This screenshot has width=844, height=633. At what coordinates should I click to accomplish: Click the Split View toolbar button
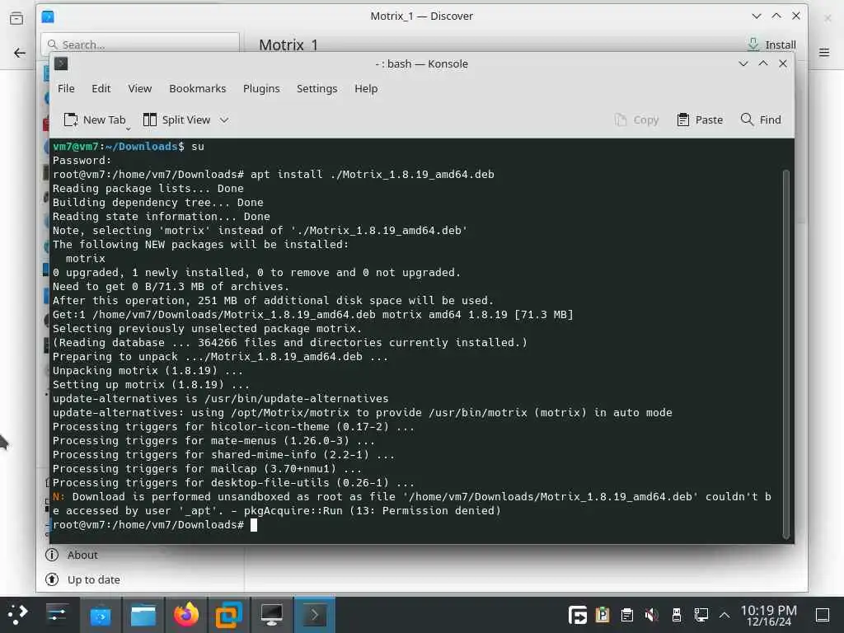pos(177,120)
